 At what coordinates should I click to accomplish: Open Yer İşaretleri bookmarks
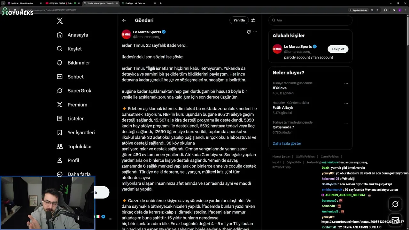tap(75, 133)
